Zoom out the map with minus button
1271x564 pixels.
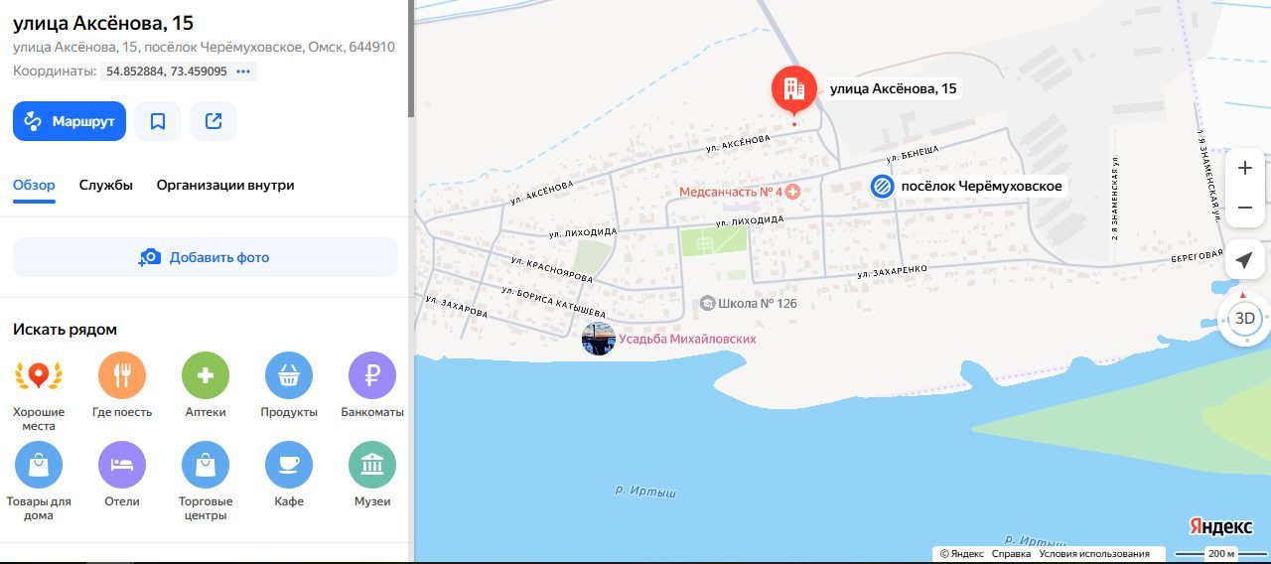[x=1245, y=208]
